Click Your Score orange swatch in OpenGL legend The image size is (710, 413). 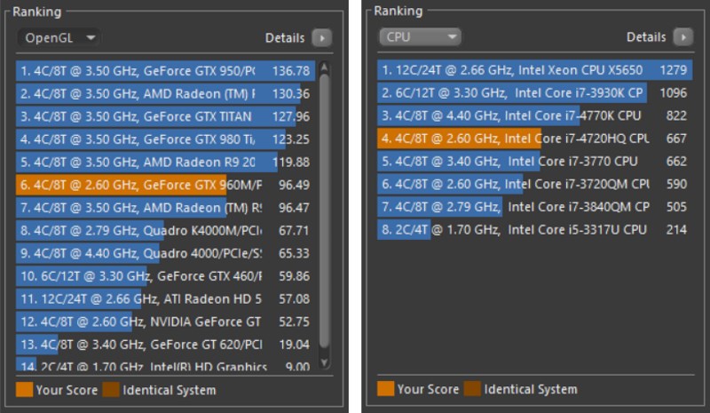coord(24,390)
